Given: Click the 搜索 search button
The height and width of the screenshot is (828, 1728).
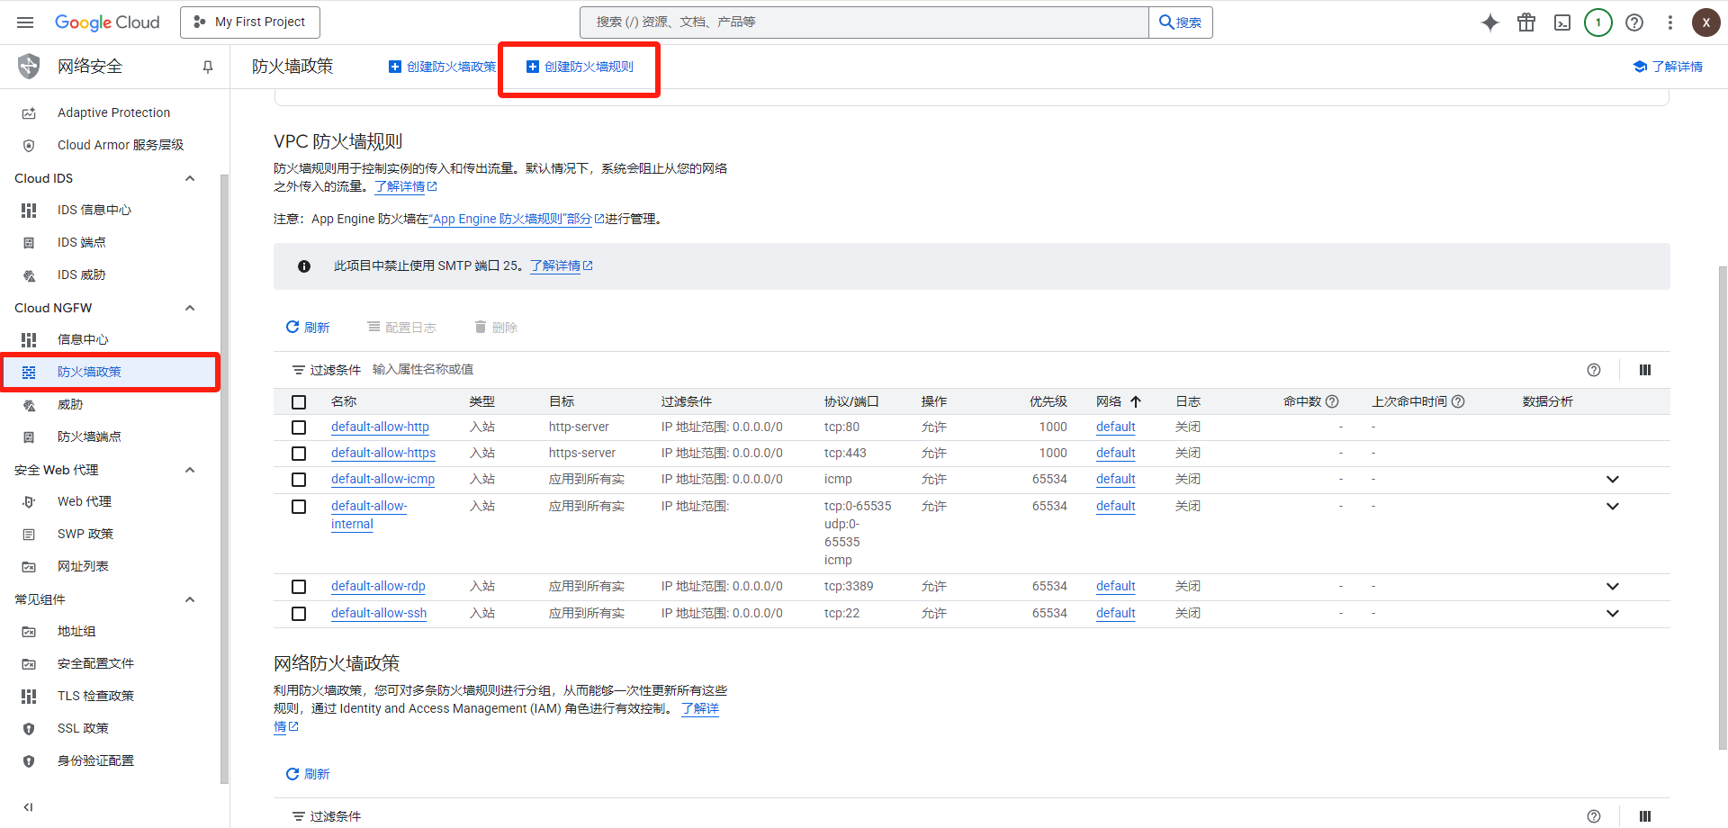Looking at the screenshot, I should [x=1181, y=22].
